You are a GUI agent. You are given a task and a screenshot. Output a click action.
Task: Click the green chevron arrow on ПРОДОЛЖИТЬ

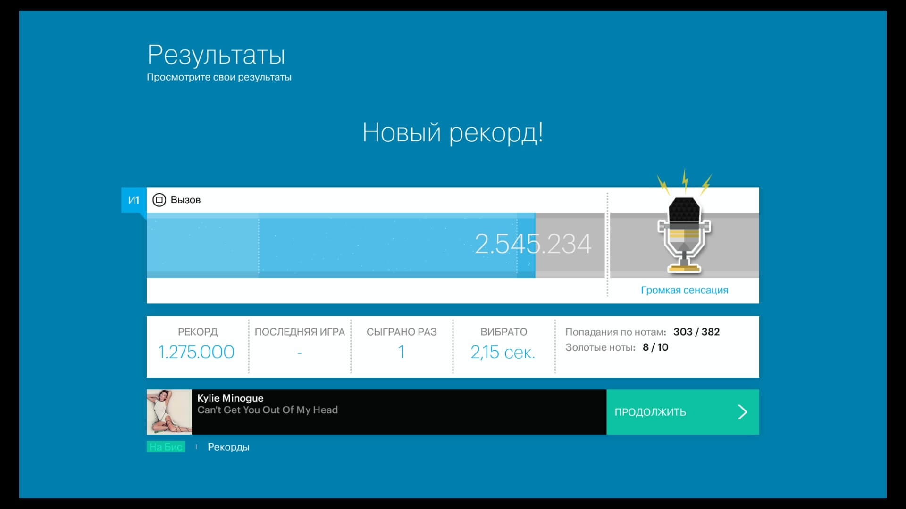click(743, 411)
